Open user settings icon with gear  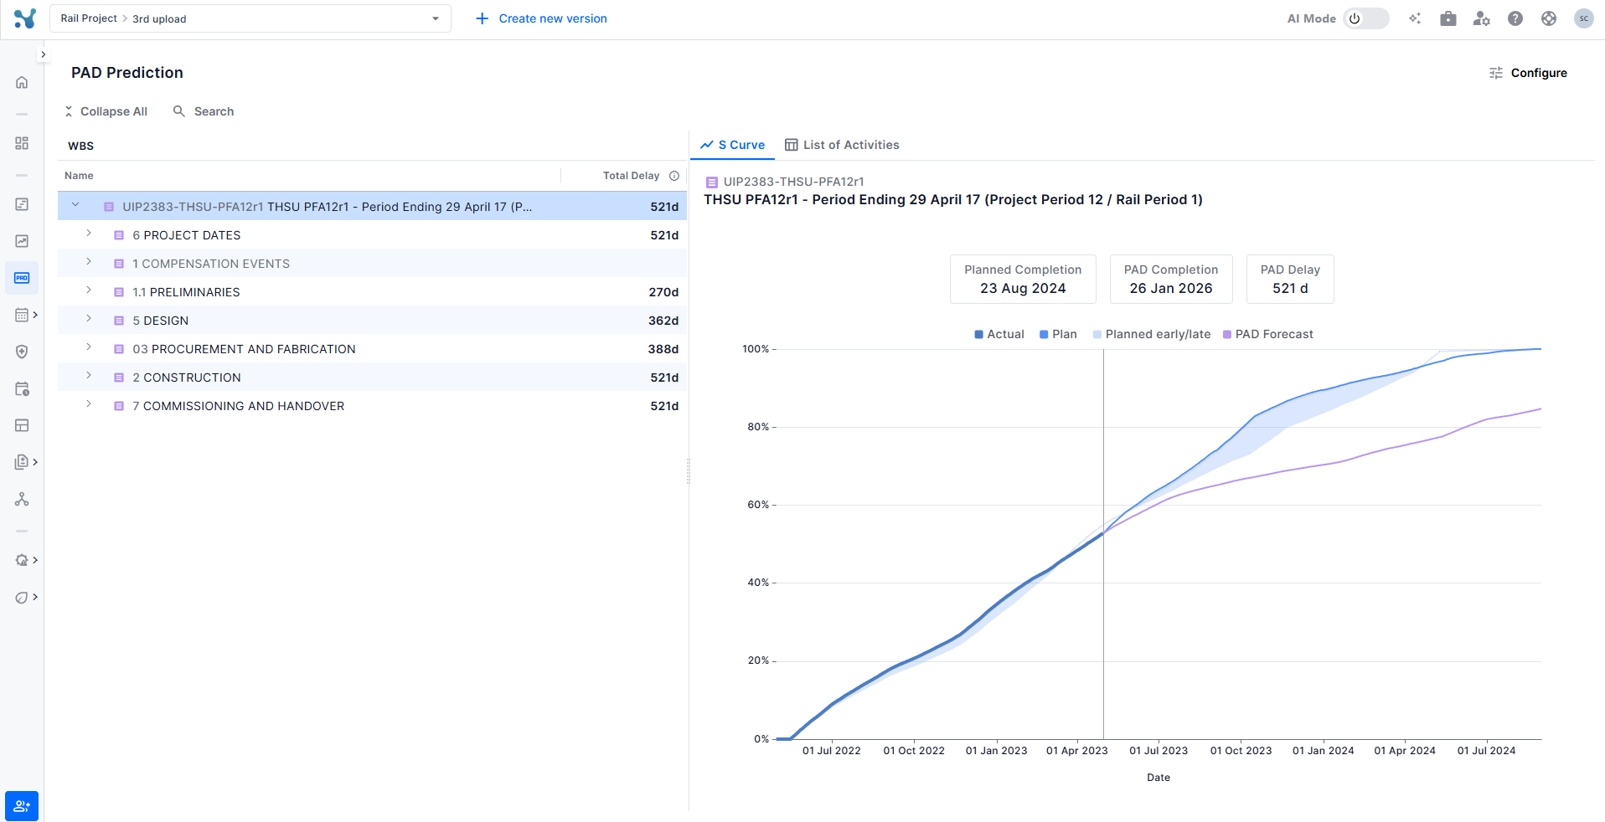pyautogui.click(x=1481, y=18)
